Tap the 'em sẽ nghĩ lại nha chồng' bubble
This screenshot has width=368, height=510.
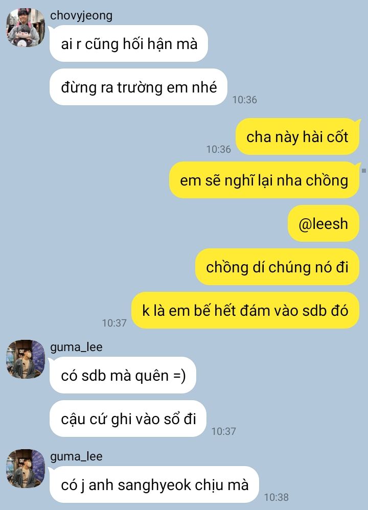pos(264,180)
